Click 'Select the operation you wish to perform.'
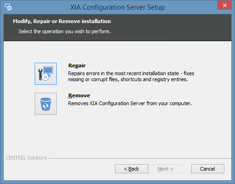The height and width of the screenshot is (184, 235). tap(65, 31)
